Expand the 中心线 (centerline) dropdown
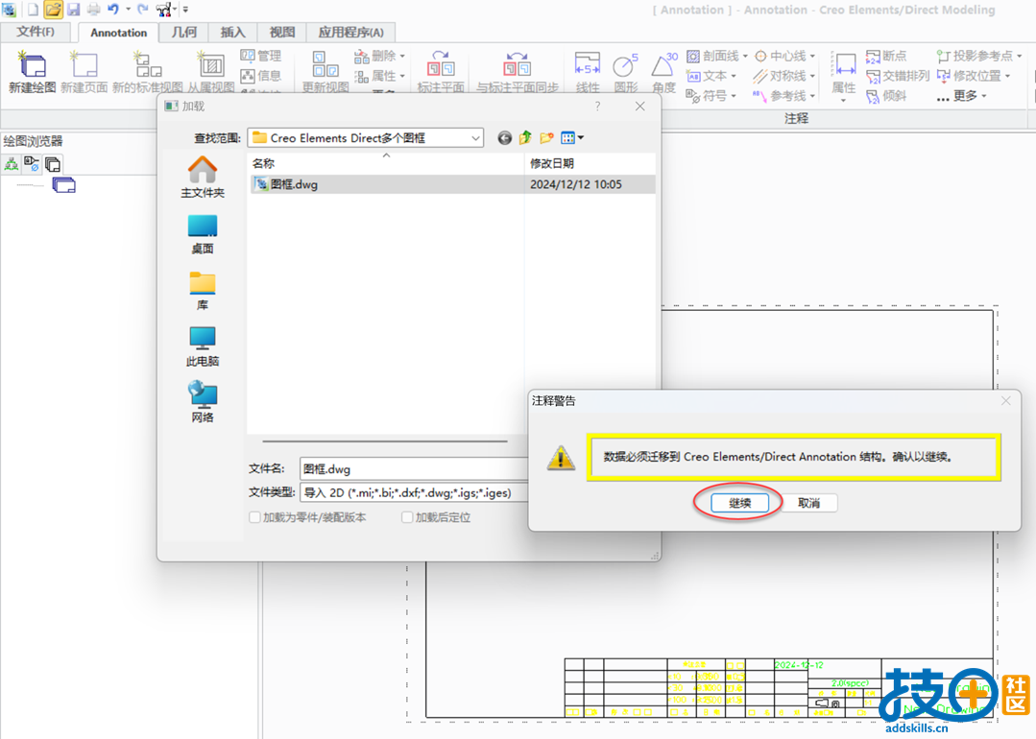1036x739 pixels. (812, 56)
